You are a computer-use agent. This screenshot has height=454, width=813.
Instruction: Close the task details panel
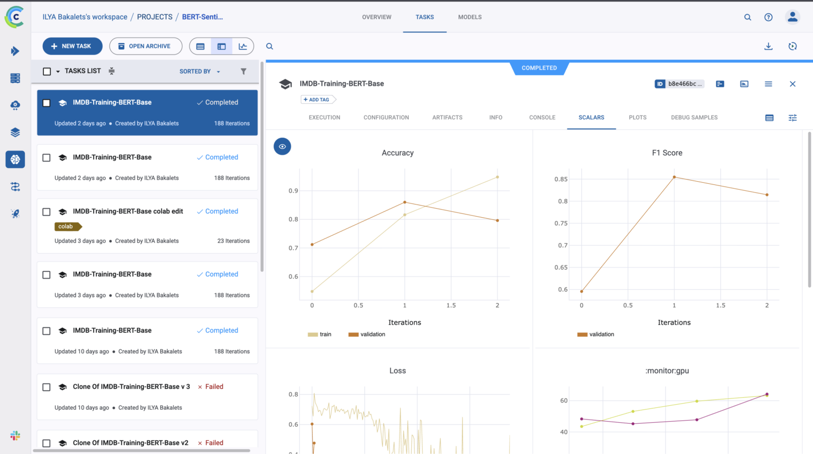coord(792,84)
